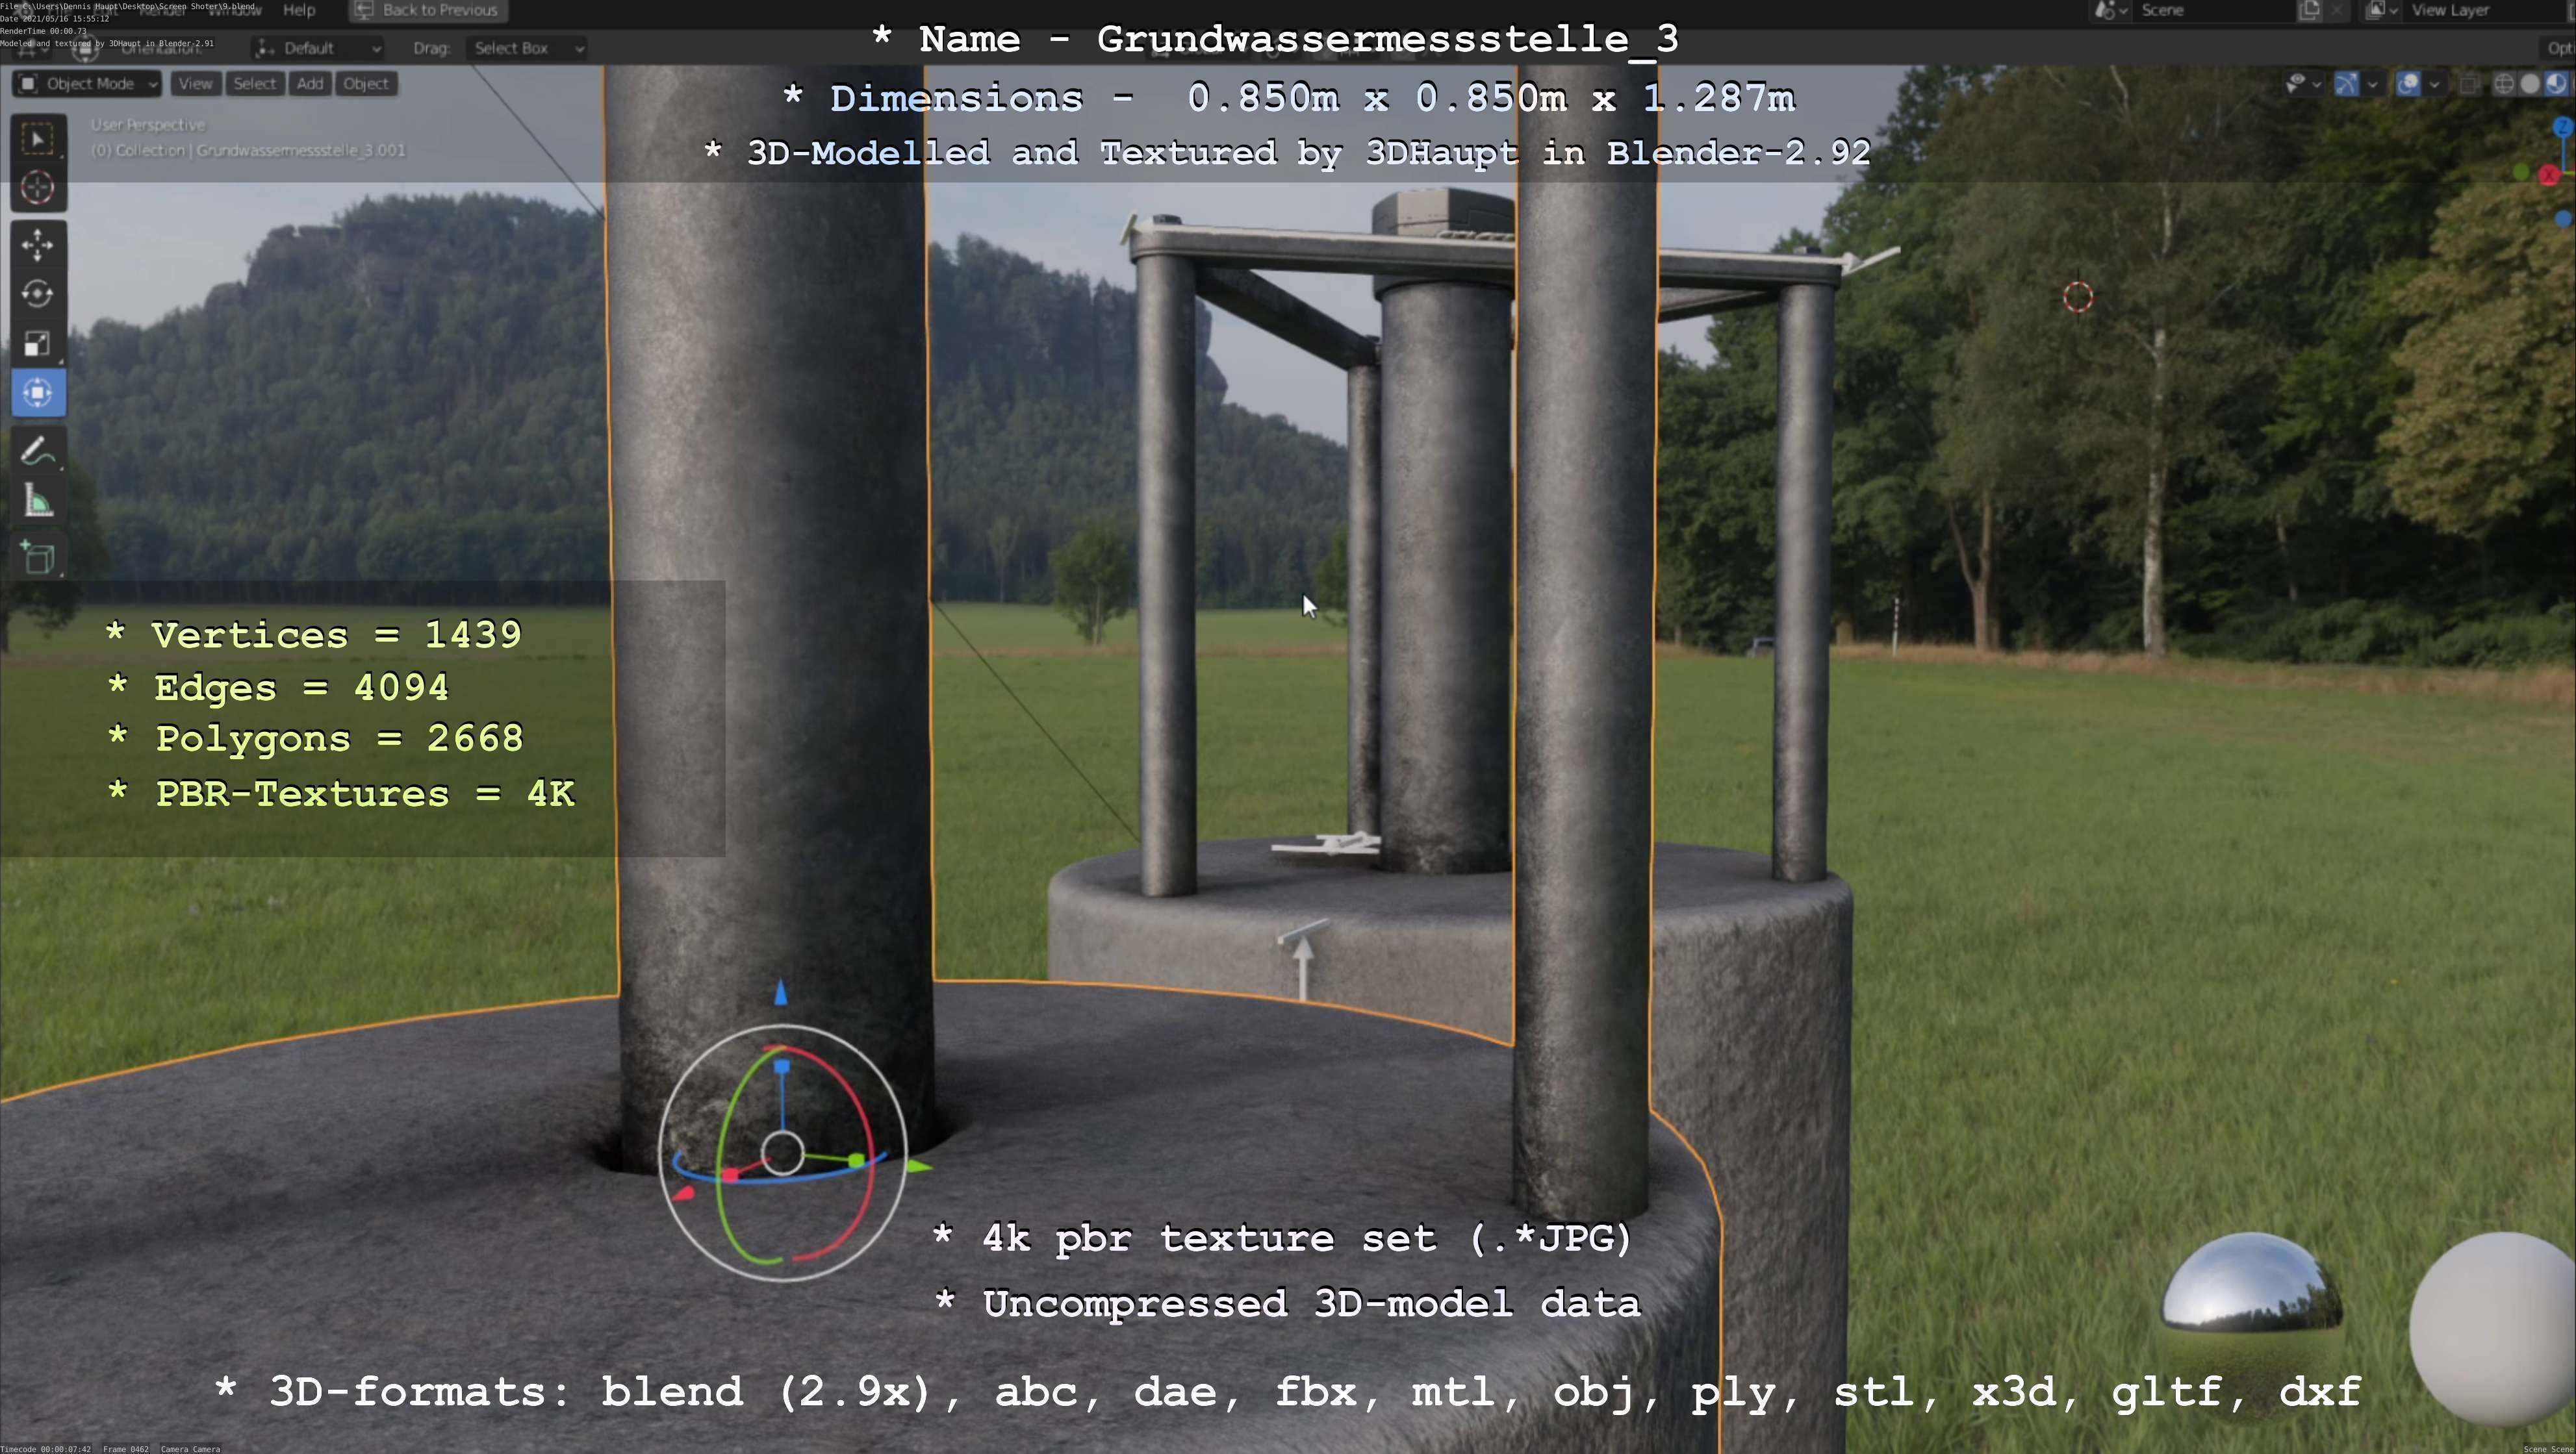
Task: Toggle viewport overlays display
Action: tap(2408, 84)
